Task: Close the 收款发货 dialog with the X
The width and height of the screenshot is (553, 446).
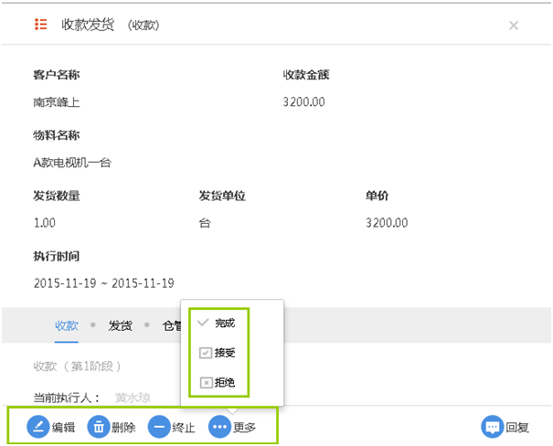Action: click(x=514, y=26)
